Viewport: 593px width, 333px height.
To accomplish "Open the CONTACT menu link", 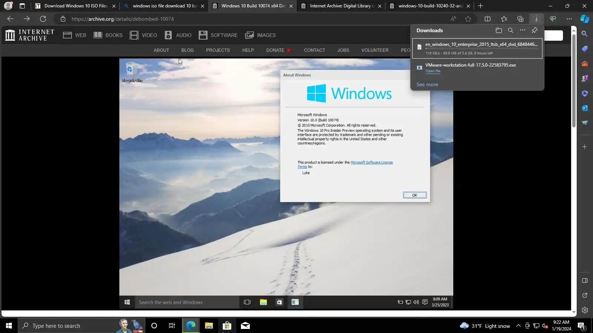I will 314,50.
